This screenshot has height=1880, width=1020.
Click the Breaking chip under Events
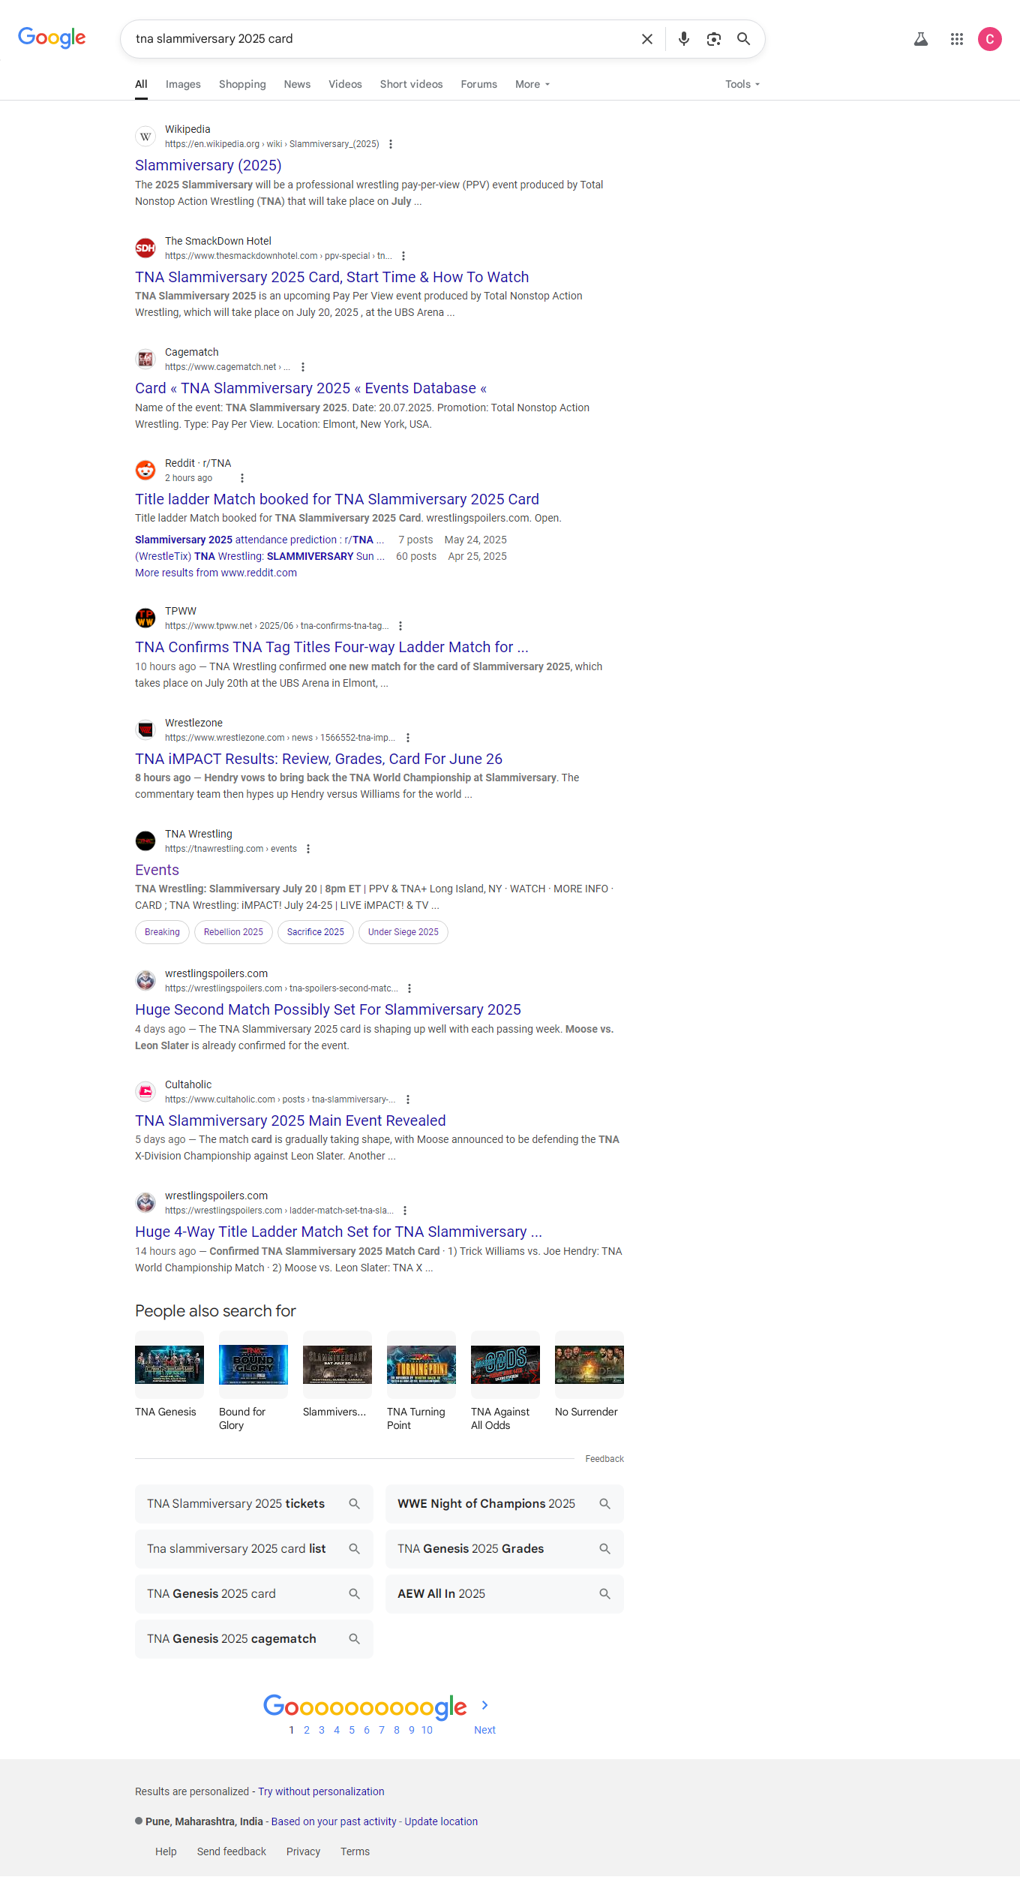click(x=162, y=932)
